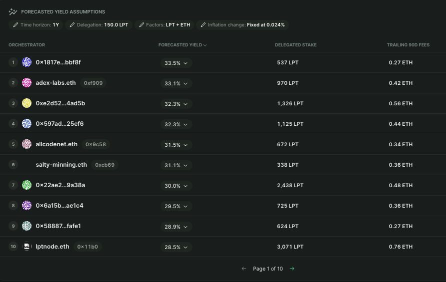Open the 33.1% yield breakdown for adex-labs.eth
The height and width of the screenshot is (282, 446).
pyautogui.click(x=176, y=83)
